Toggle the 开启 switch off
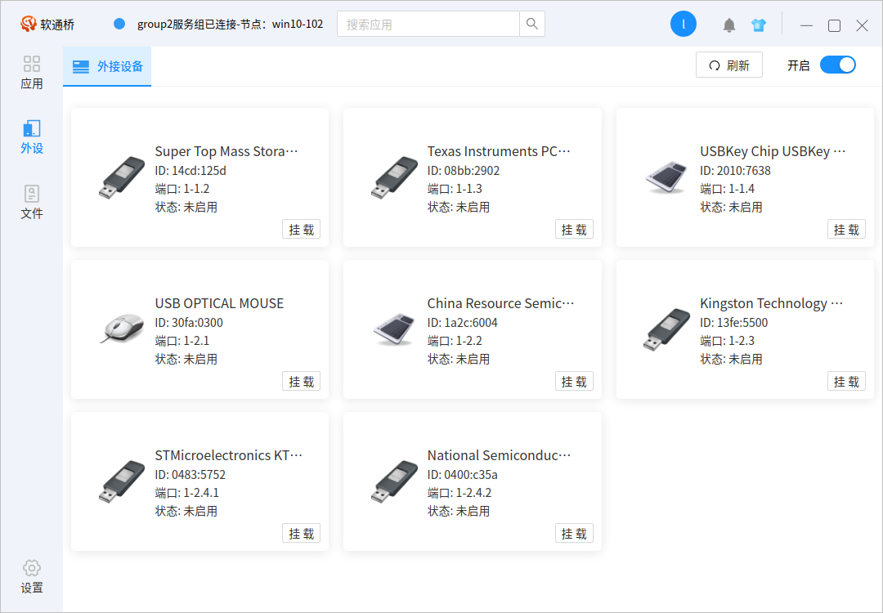This screenshot has height=613, width=883. coord(837,65)
